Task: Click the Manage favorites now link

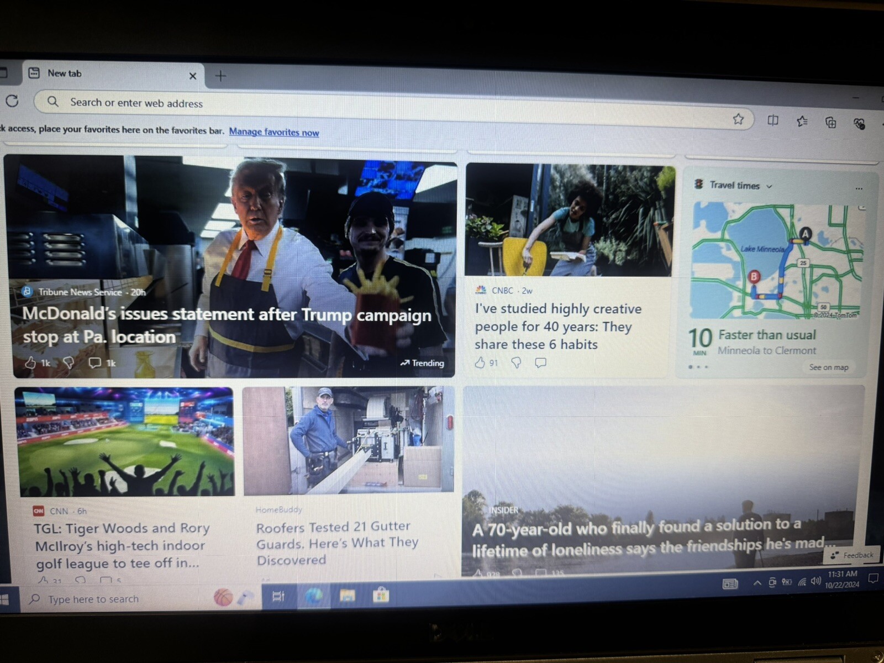Action: tap(274, 132)
